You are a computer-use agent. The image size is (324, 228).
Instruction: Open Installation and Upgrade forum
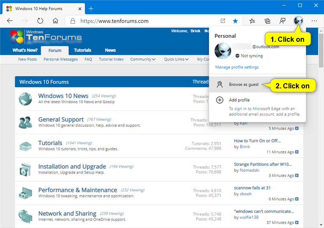(72, 166)
